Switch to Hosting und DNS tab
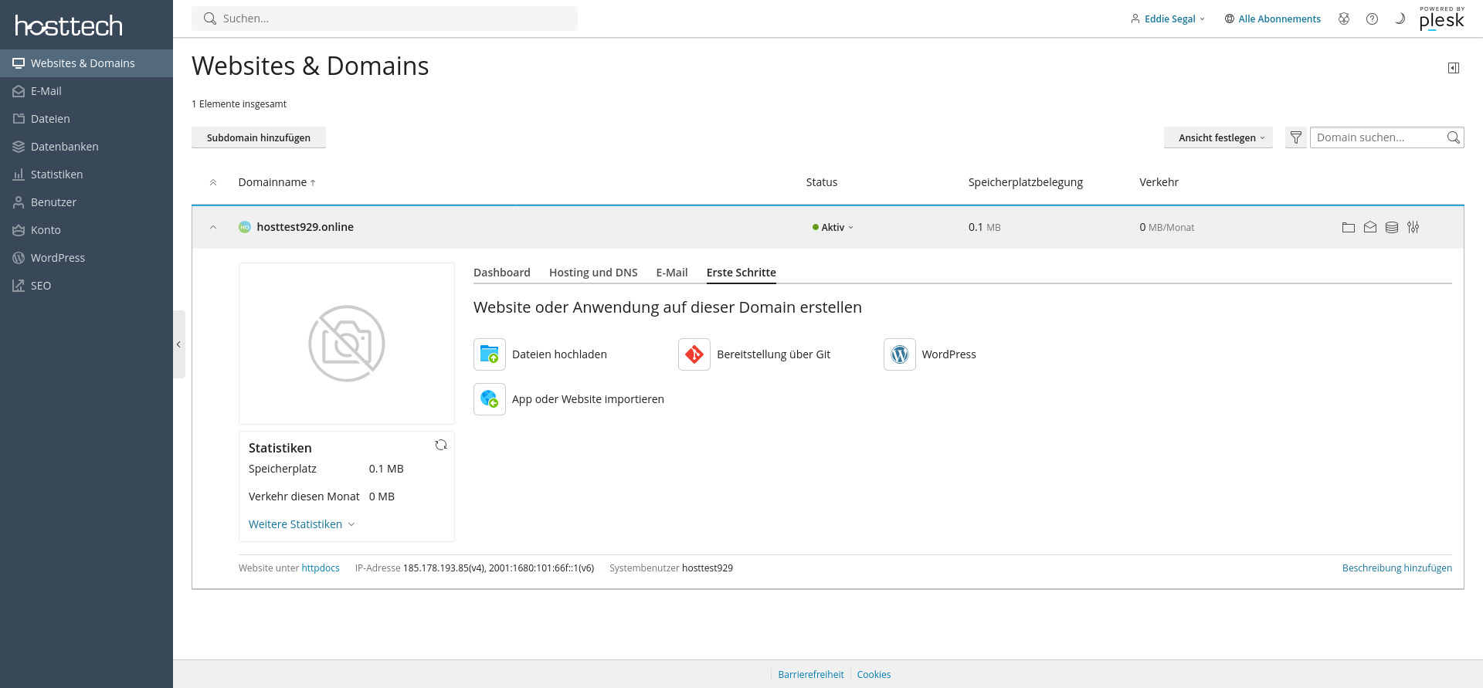1483x688 pixels. click(593, 273)
